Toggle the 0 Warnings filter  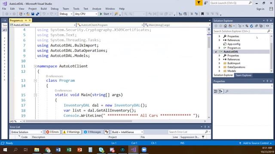[72, 132]
